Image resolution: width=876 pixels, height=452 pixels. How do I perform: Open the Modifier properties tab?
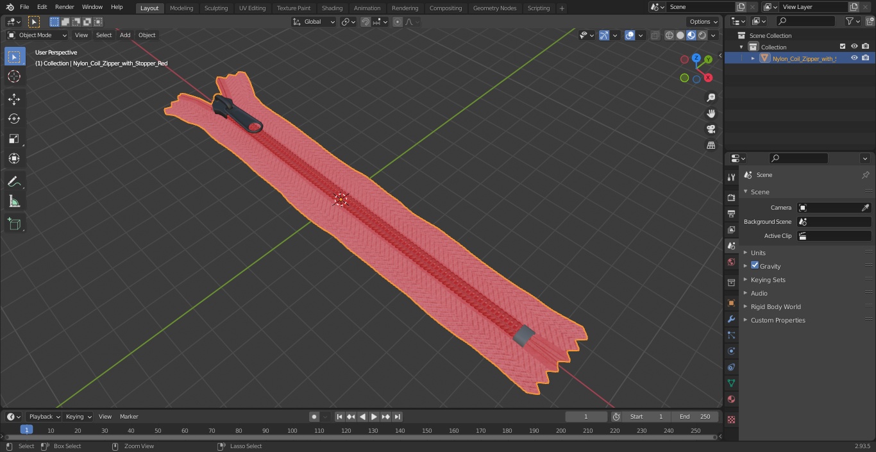coord(731,319)
